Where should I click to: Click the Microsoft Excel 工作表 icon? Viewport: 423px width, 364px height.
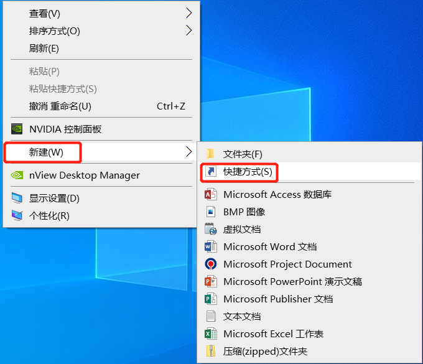[210, 334]
